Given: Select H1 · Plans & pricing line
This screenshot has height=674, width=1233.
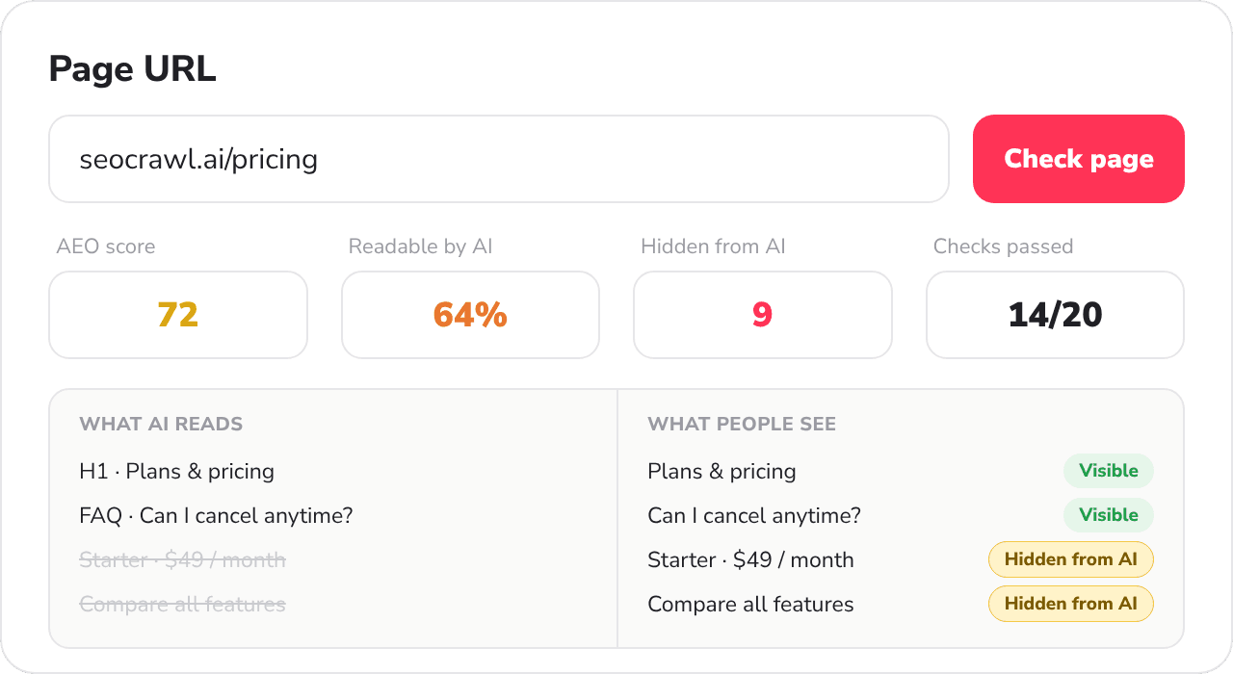Looking at the screenshot, I should [x=176, y=472].
